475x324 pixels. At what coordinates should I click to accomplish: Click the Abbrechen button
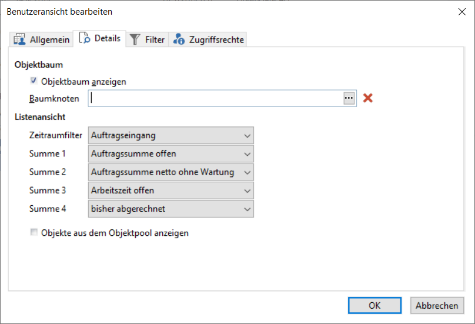click(437, 306)
